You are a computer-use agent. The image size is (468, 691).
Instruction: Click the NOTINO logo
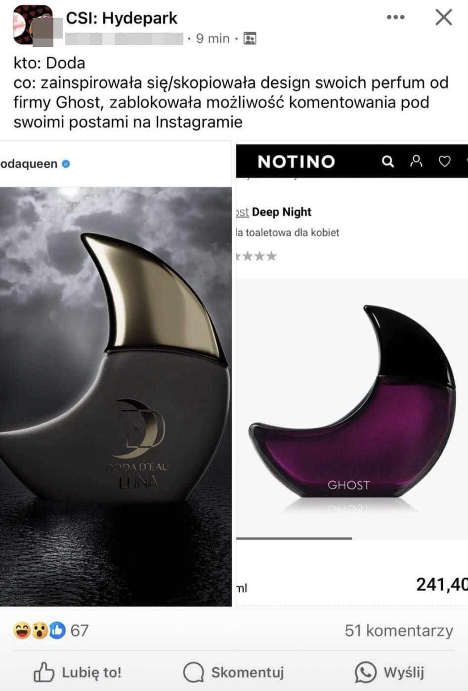coord(297,161)
